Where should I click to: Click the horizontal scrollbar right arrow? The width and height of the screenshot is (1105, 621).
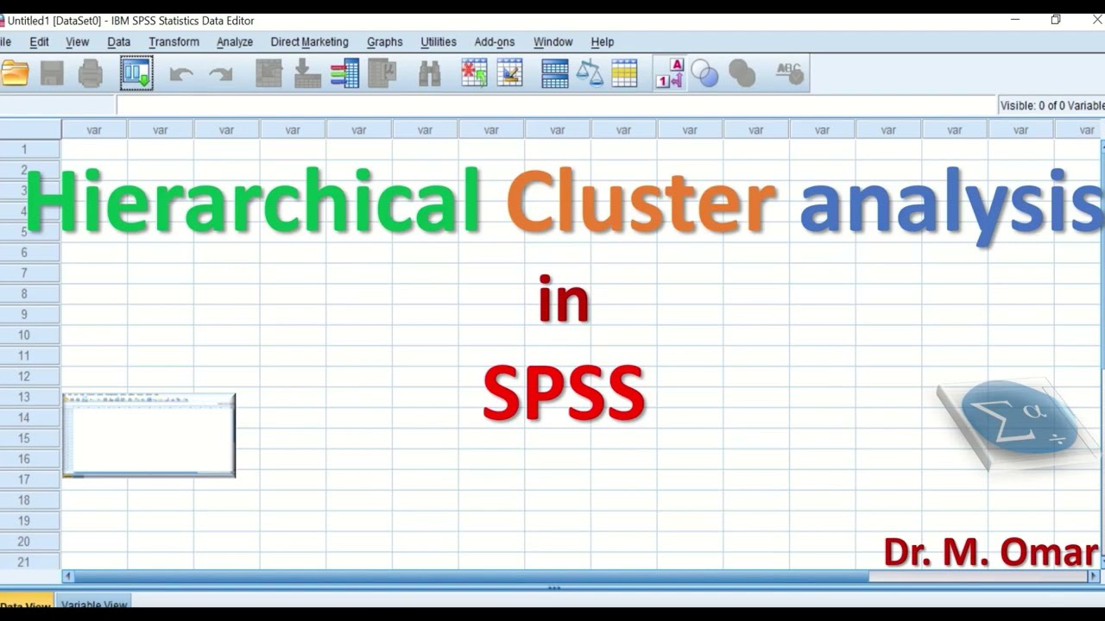tap(1094, 576)
